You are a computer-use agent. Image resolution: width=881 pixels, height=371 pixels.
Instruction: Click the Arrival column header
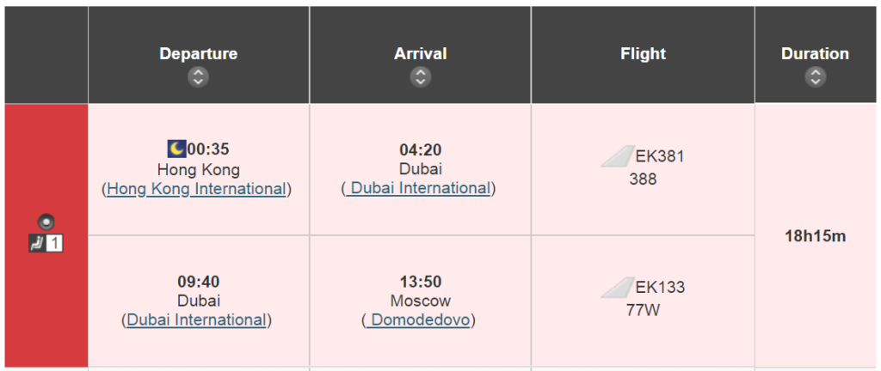pos(420,54)
